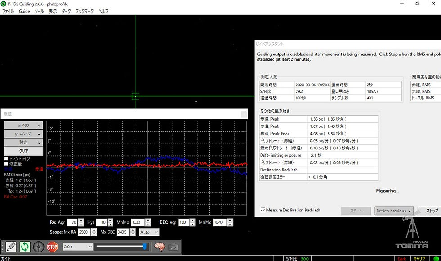Click the Mx RA field showing 2500
The width and height of the screenshot is (441, 261).
tap(84, 232)
